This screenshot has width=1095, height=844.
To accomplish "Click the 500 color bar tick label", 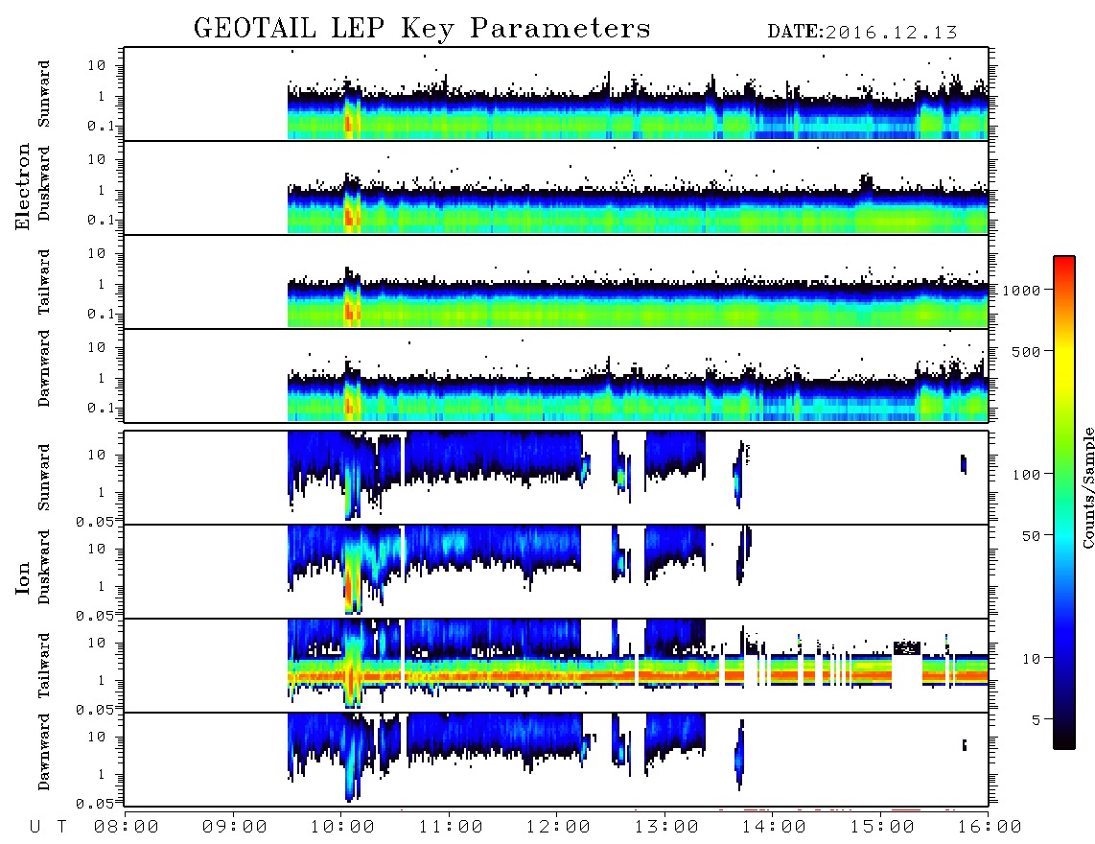I will tap(1026, 351).
